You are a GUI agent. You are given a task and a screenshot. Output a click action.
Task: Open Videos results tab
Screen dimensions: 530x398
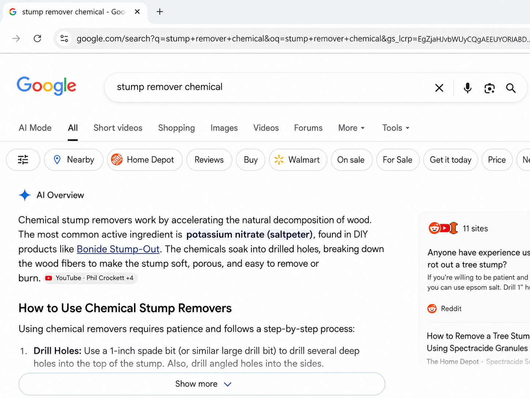click(266, 128)
